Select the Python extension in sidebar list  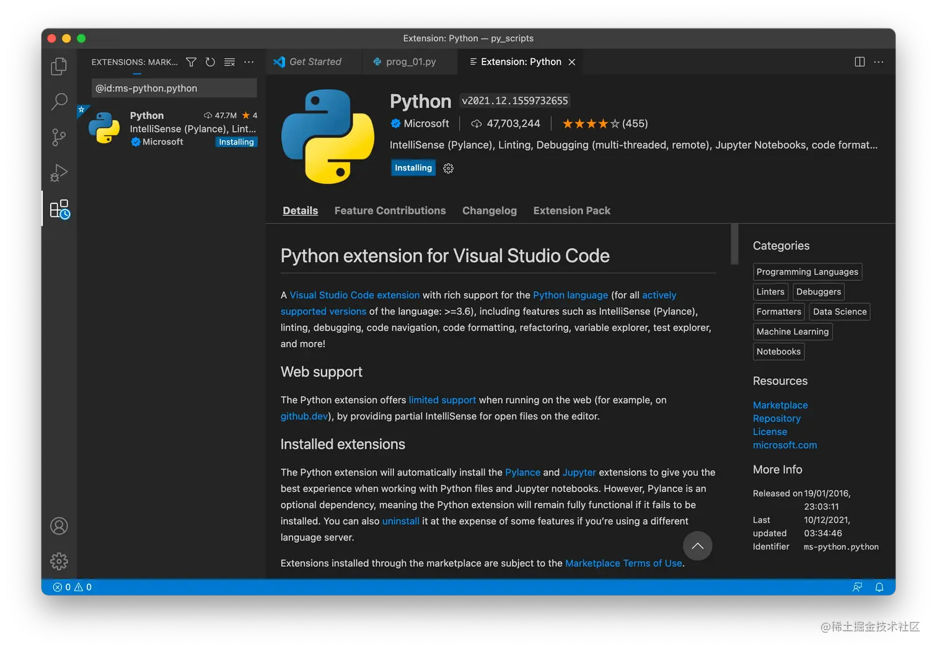tap(171, 128)
